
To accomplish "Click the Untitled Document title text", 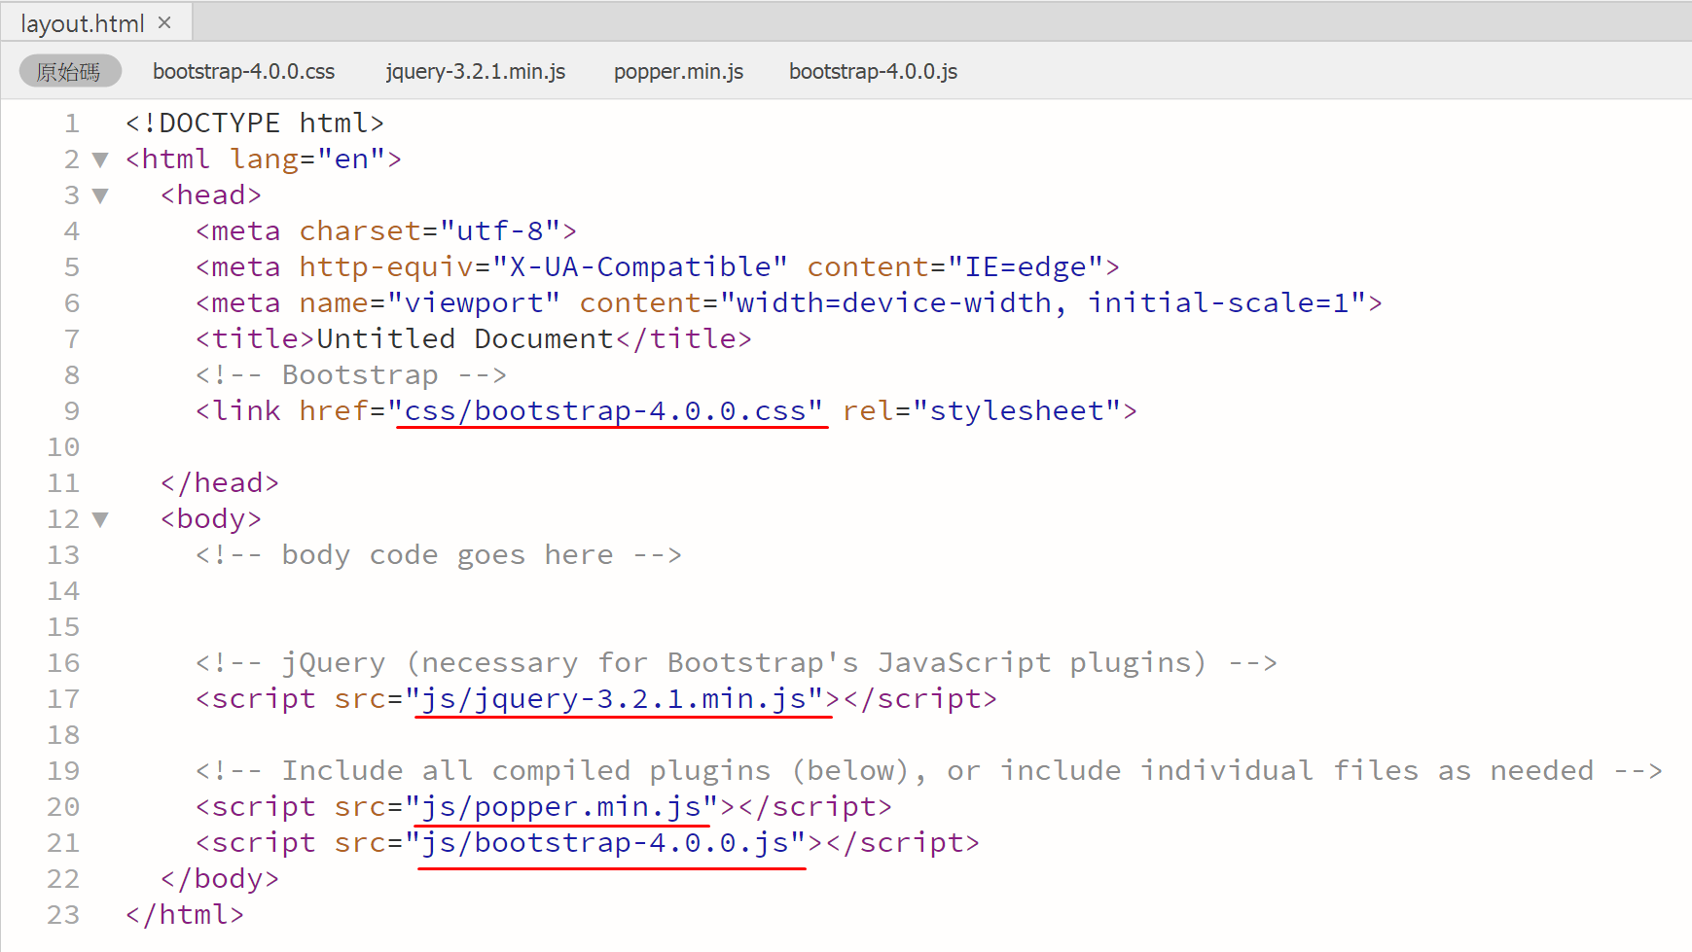I will (x=465, y=339).
